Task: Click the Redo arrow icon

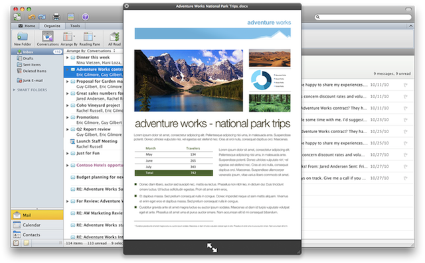Action: [x=42, y=17]
